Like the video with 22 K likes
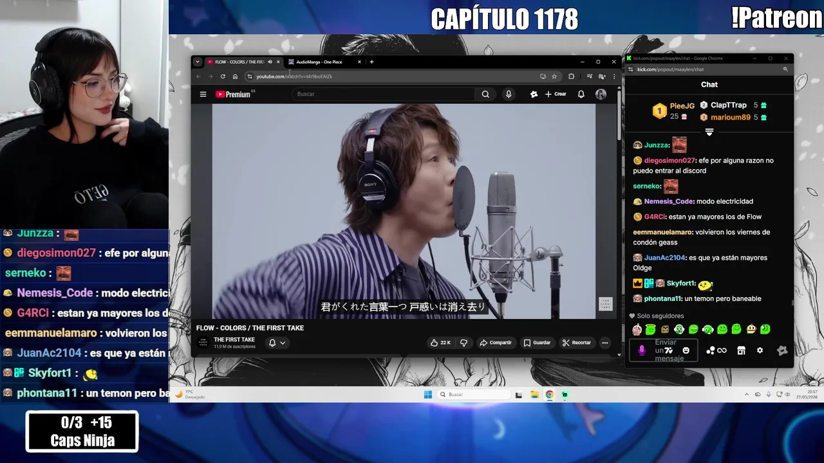Viewport: 824px width, 463px height. pyautogui.click(x=440, y=343)
